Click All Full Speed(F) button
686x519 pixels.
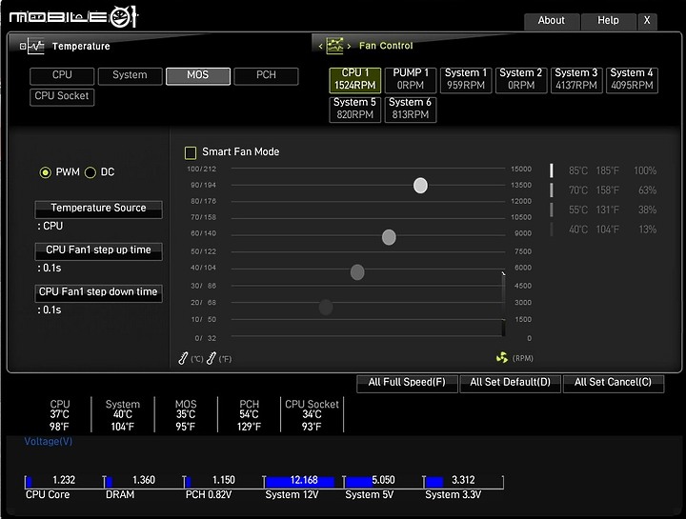tap(407, 383)
